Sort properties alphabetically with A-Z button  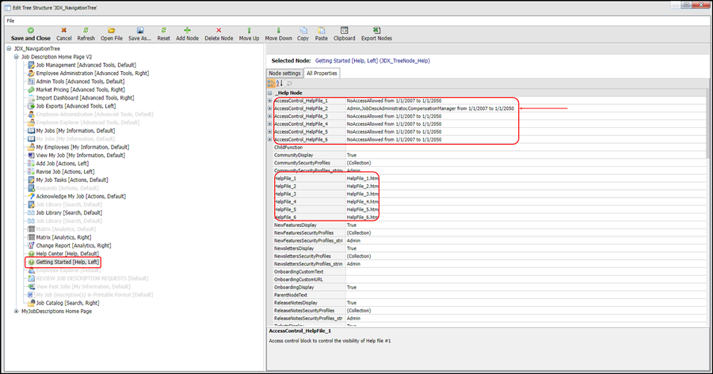tap(280, 83)
